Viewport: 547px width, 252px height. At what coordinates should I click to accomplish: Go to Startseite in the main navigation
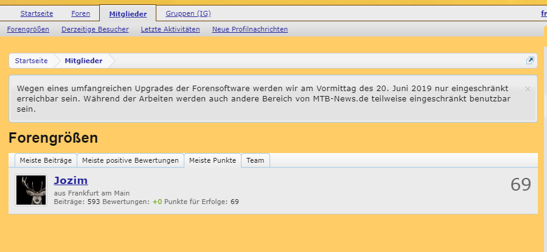tap(36, 13)
